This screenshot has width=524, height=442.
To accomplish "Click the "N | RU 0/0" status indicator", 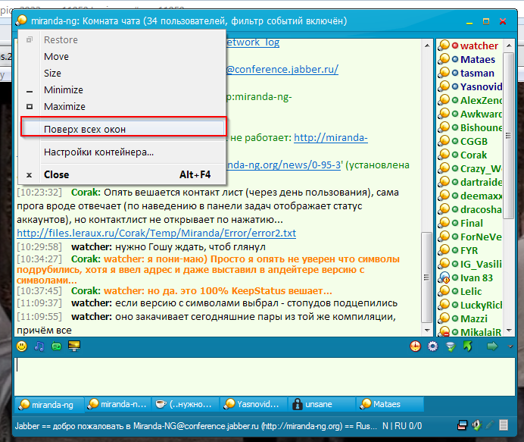I will [x=402, y=426].
